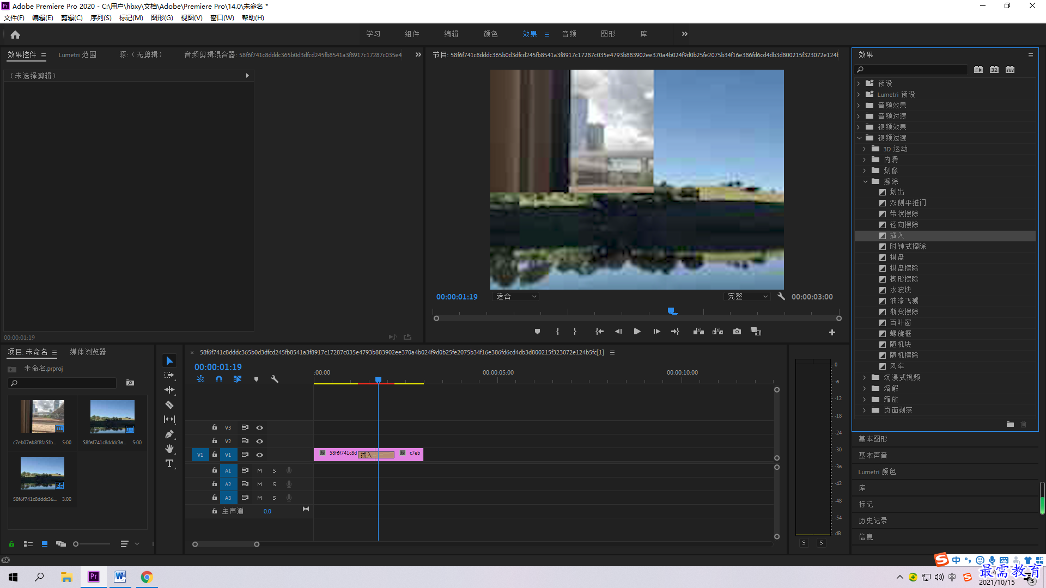Select the Track Select Forward tool
Image resolution: width=1046 pixels, height=588 pixels.
169,375
